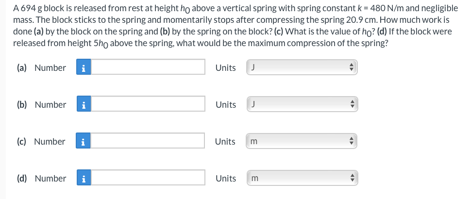The height and width of the screenshot is (199, 471).
Task: Click the '(c) Number' label
Action: (x=41, y=142)
